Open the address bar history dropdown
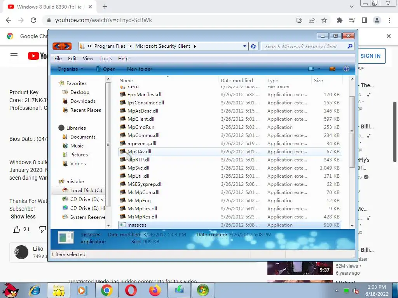Viewport: 398px width, 298px height. point(244,47)
